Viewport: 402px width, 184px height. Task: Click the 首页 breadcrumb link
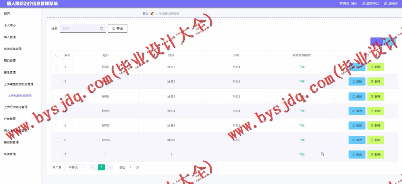pyautogui.click(x=145, y=13)
